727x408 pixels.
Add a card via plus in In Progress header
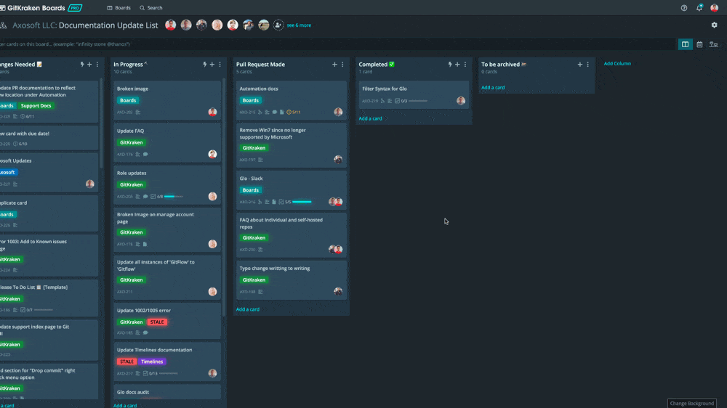click(212, 65)
